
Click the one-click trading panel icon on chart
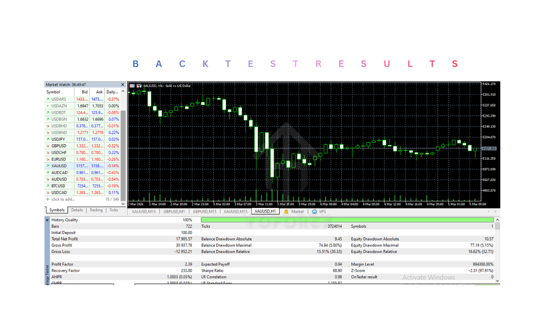(x=131, y=86)
